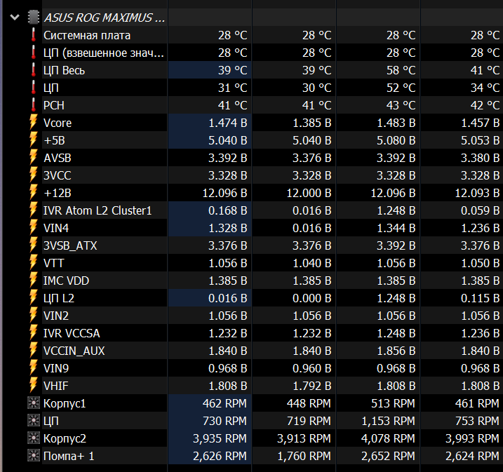Click the lightning icon for +5В
The width and height of the screenshot is (503, 472).
tap(34, 140)
